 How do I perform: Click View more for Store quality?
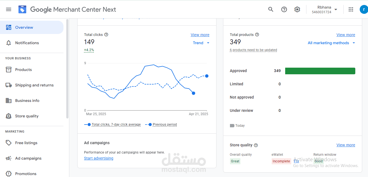346,145
